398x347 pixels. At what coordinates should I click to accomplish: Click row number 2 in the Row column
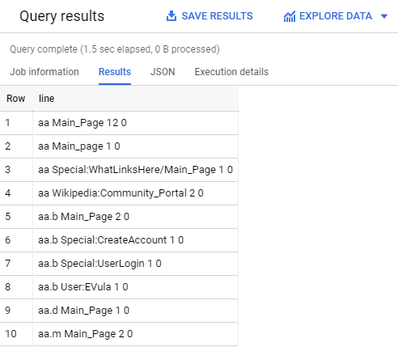(x=8, y=146)
